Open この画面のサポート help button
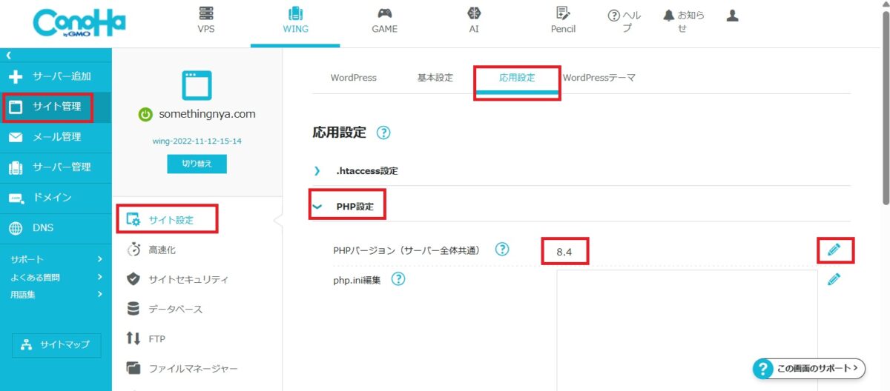The image size is (890, 391). 808,367
